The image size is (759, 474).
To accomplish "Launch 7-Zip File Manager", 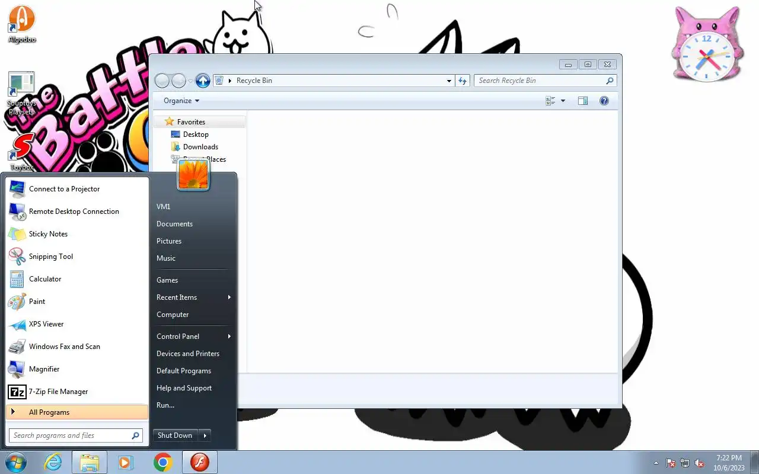I will coord(77,392).
